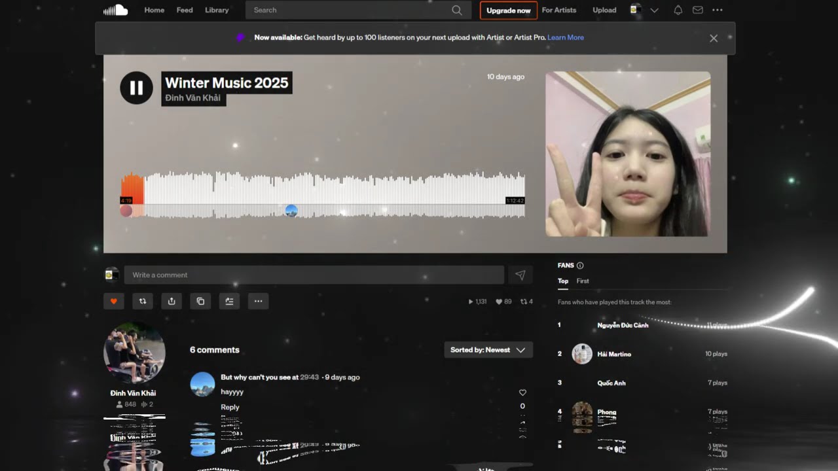The image size is (838, 471).
Task: Open Đinh Văn Khải's round profile picture
Action: 134,352
